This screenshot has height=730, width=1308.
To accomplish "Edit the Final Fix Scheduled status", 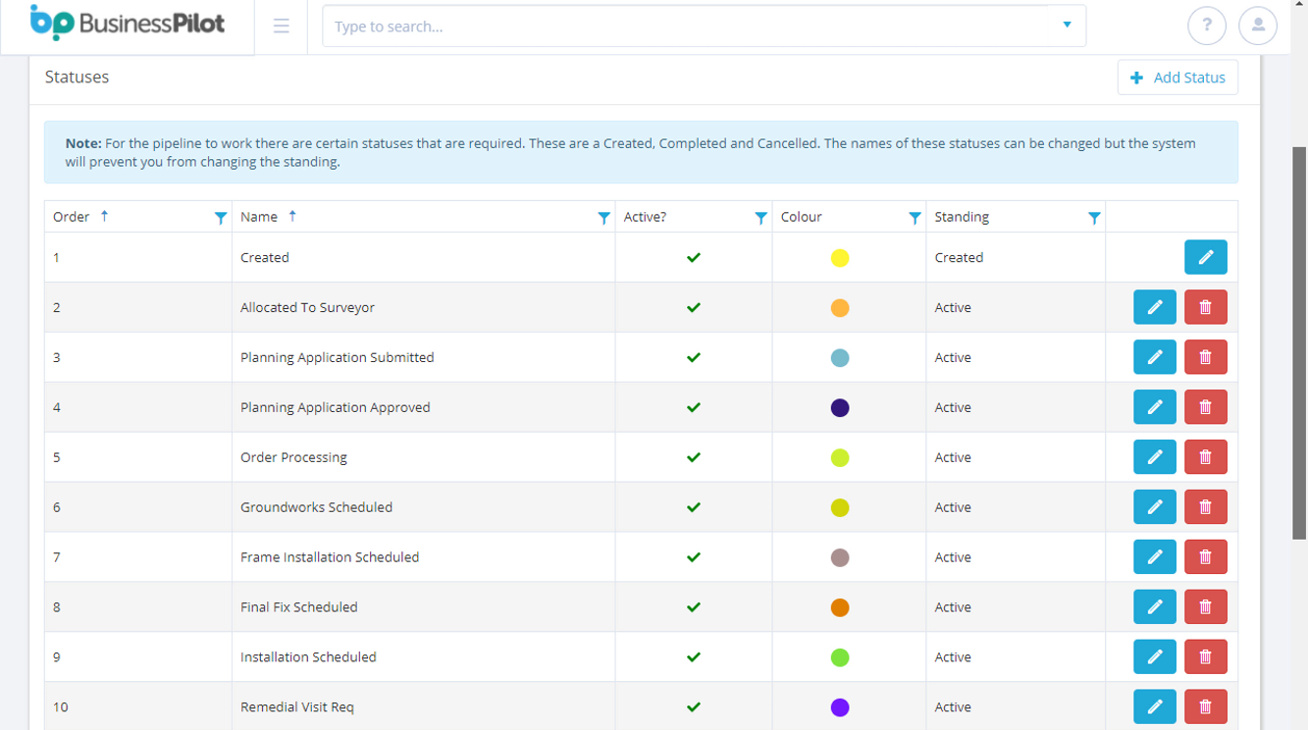I will pos(1154,607).
